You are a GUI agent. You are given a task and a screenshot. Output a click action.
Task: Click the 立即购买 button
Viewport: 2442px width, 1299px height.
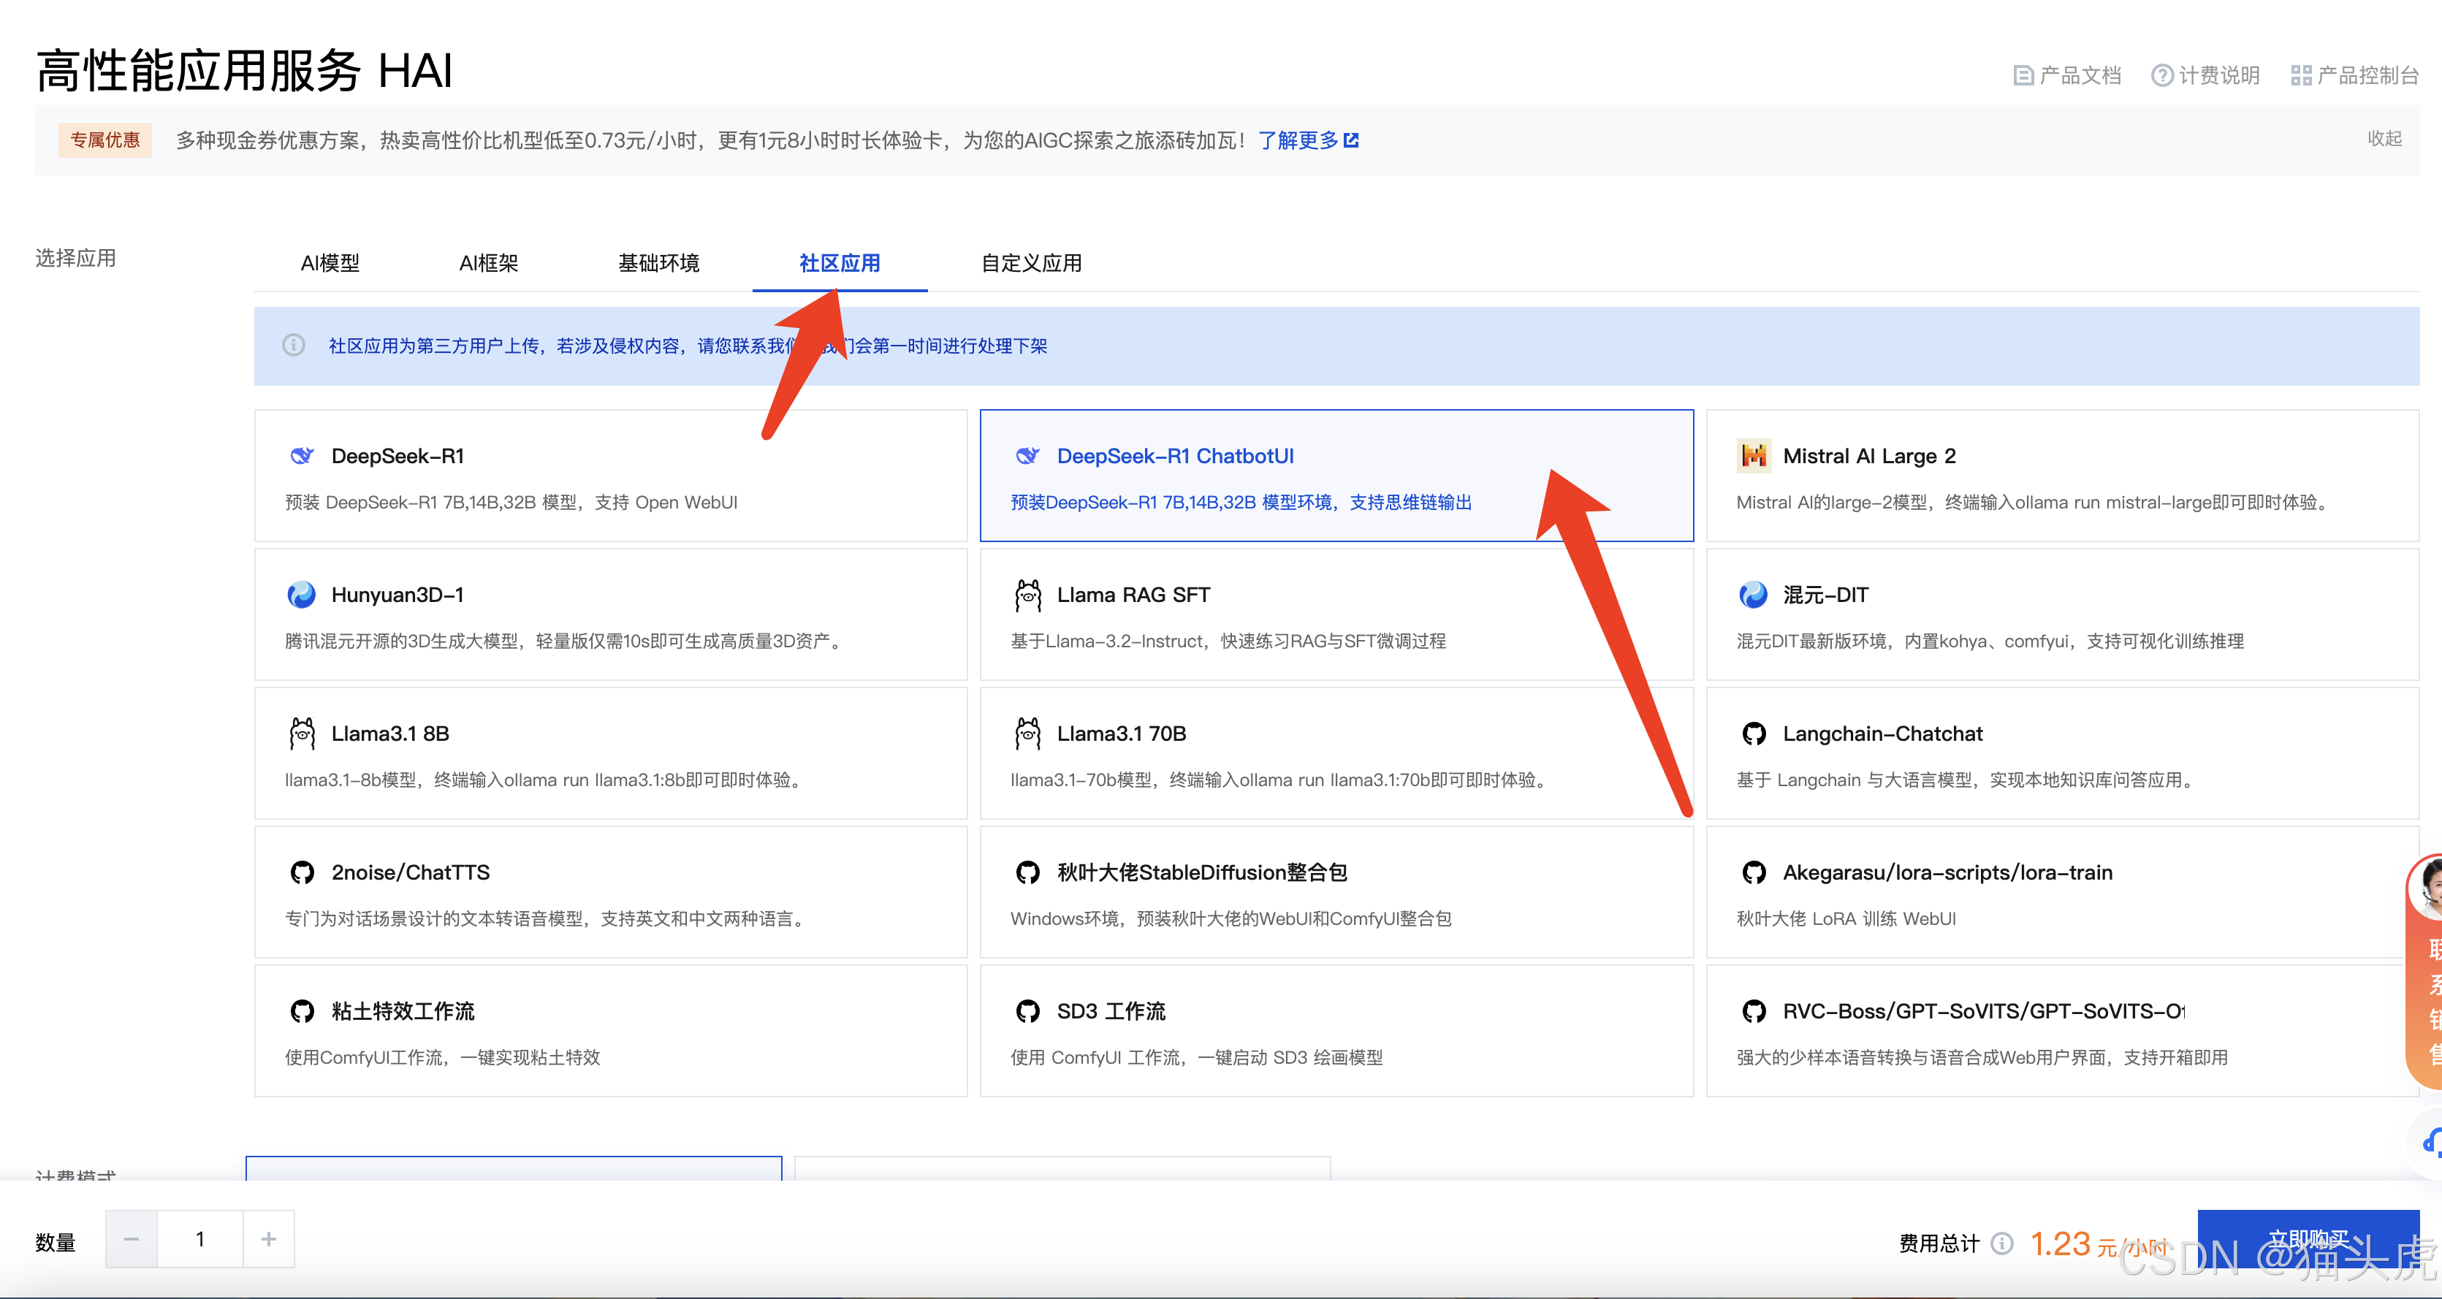(2308, 1238)
